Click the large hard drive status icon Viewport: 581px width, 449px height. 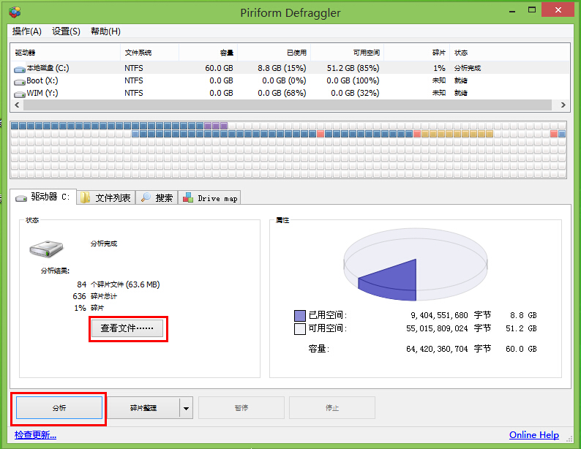(x=46, y=249)
